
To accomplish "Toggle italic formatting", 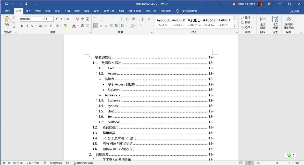I will (x=27, y=26).
